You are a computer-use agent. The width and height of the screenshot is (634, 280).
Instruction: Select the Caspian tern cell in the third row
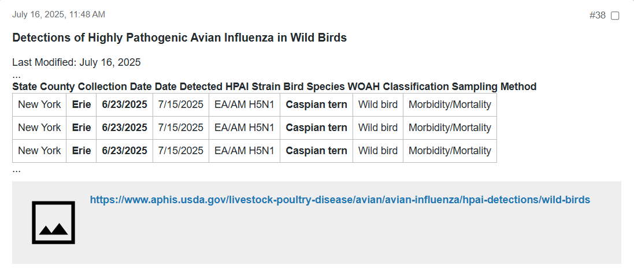coord(316,151)
